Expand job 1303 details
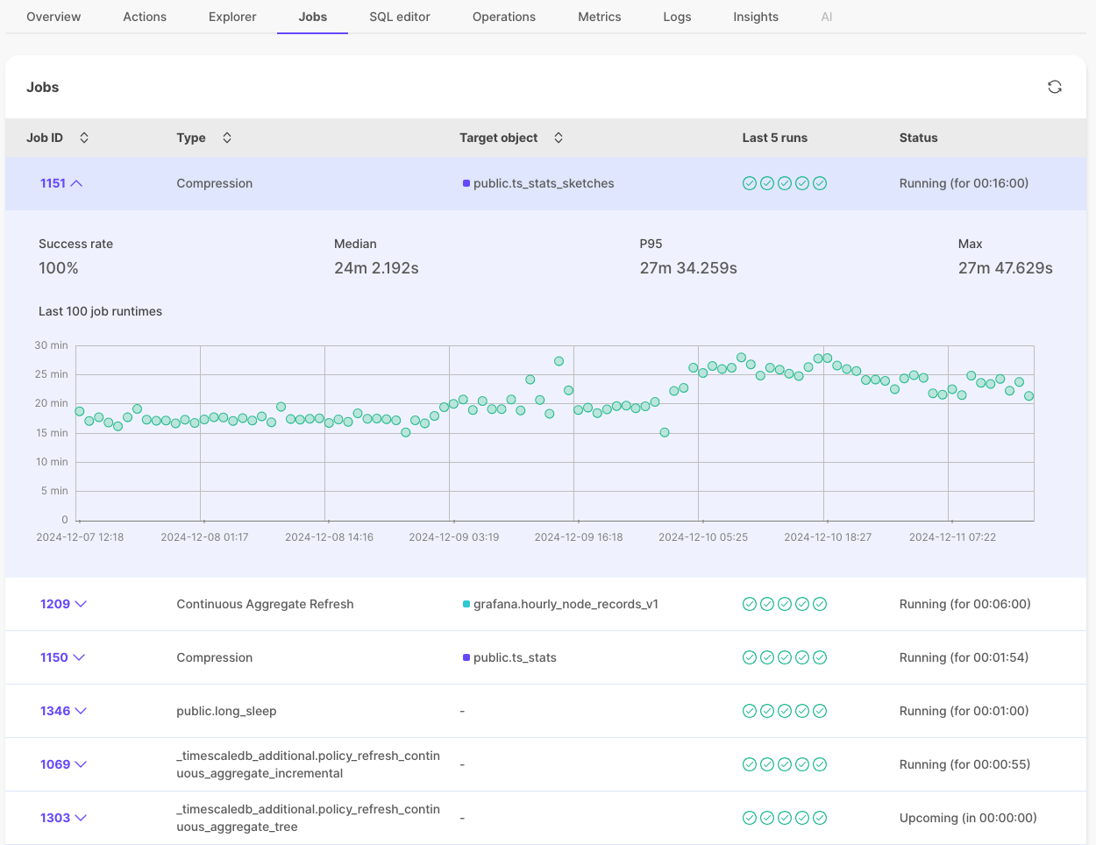 (x=81, y=818)
